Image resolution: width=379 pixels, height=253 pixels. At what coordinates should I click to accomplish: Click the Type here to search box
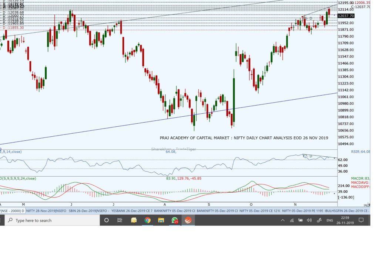pyautogui.click(x=52, y=220)
